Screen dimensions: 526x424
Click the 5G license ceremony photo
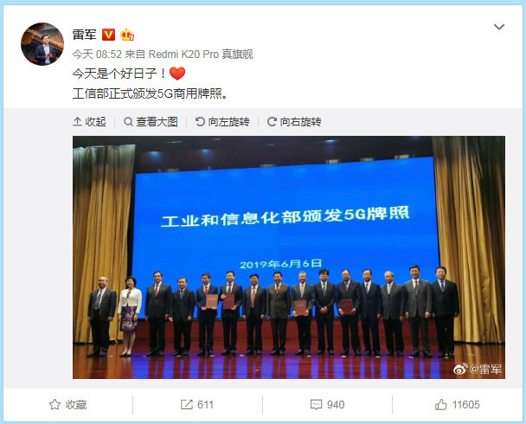click(289, 257)
